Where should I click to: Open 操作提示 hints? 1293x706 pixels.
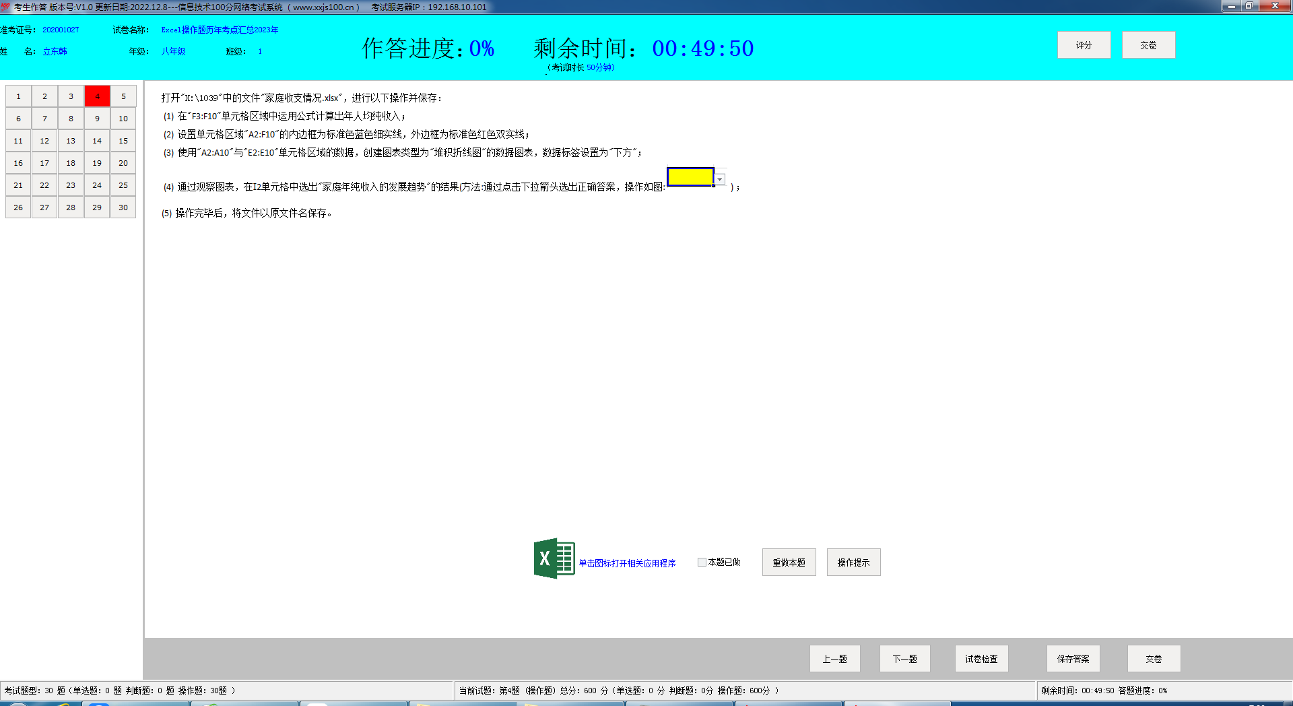coord(853,563)
